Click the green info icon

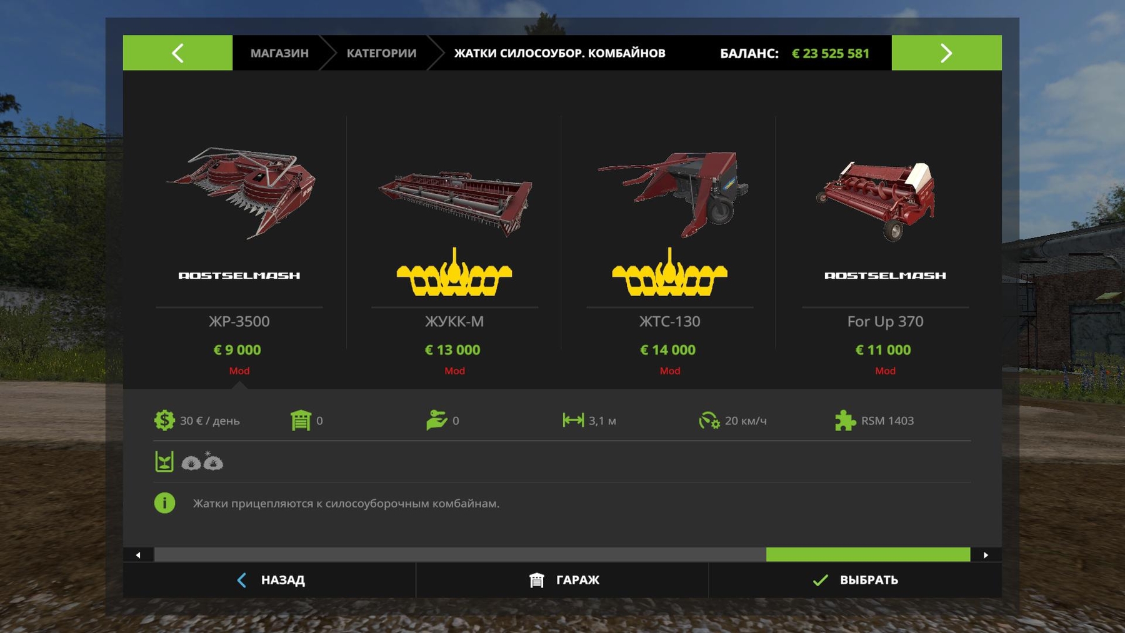(164, 503)
